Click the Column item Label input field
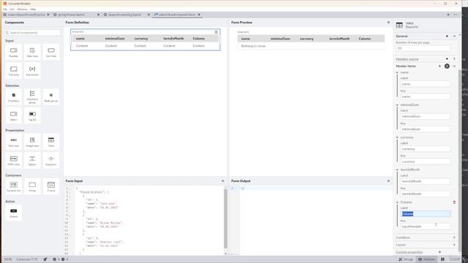This screenshot has height=263, width=468. click(426, 214)
